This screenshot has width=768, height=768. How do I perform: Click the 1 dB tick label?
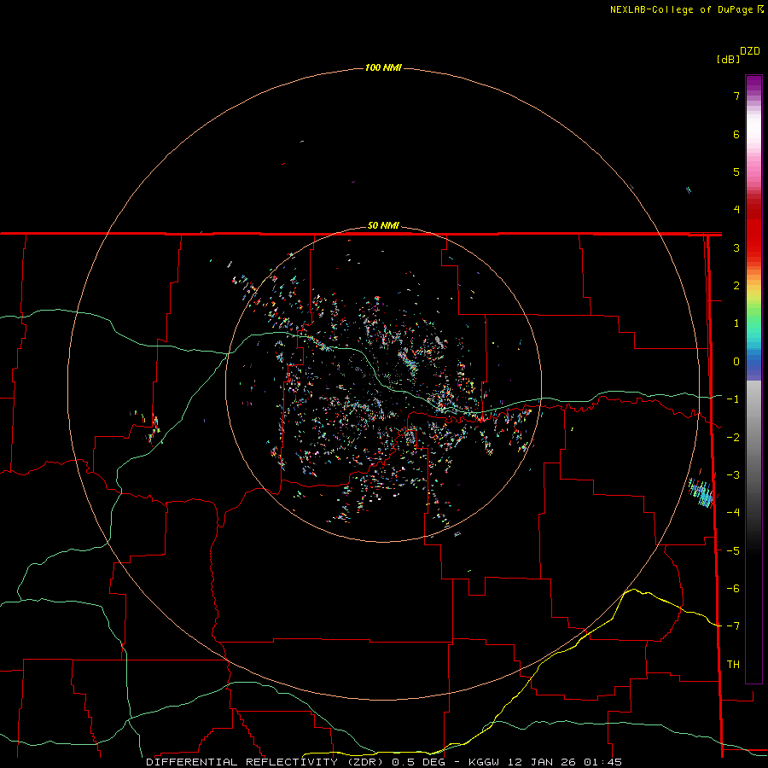[x=736, y=323]
